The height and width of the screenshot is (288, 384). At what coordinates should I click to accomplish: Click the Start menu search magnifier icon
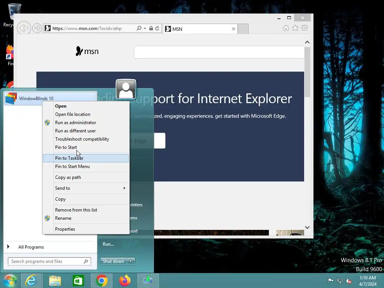86,261
